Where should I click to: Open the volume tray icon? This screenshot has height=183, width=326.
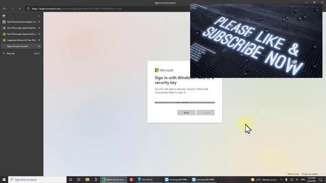[x=297, y=179]
